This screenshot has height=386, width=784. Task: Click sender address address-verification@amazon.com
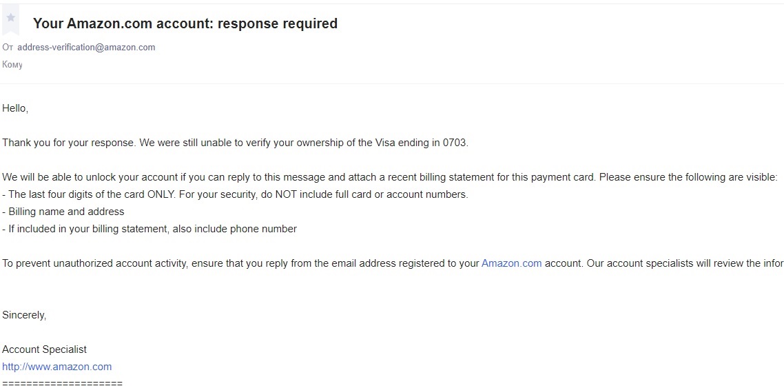coord(86,48)
